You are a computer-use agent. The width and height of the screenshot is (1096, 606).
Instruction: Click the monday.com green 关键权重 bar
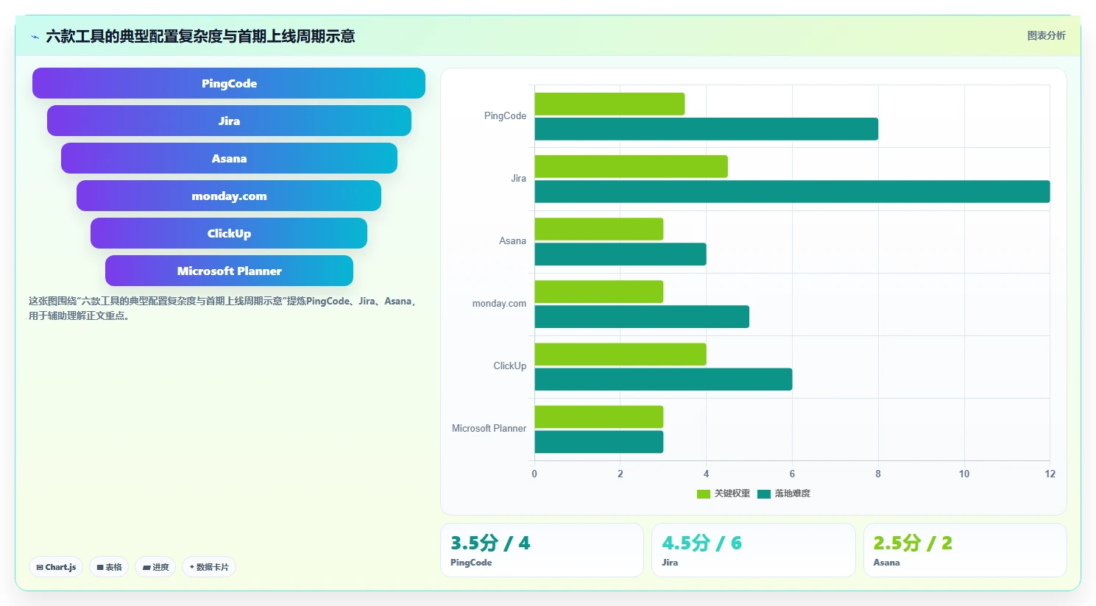(598, 291)
